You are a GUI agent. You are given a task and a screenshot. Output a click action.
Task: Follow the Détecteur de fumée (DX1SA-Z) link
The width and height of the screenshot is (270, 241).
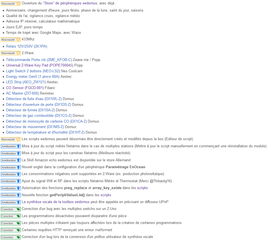pos(31,110)
